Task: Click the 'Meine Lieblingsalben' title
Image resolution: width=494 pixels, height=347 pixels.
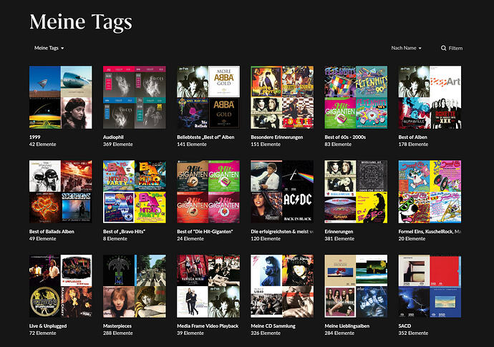Action: click(x=347, y=326)
